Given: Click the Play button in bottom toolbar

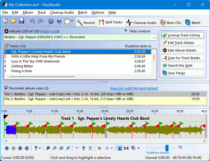Looking at the screenshot, I should pos(7,148).
